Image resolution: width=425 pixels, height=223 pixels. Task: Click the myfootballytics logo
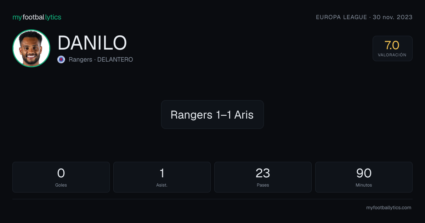37,17
